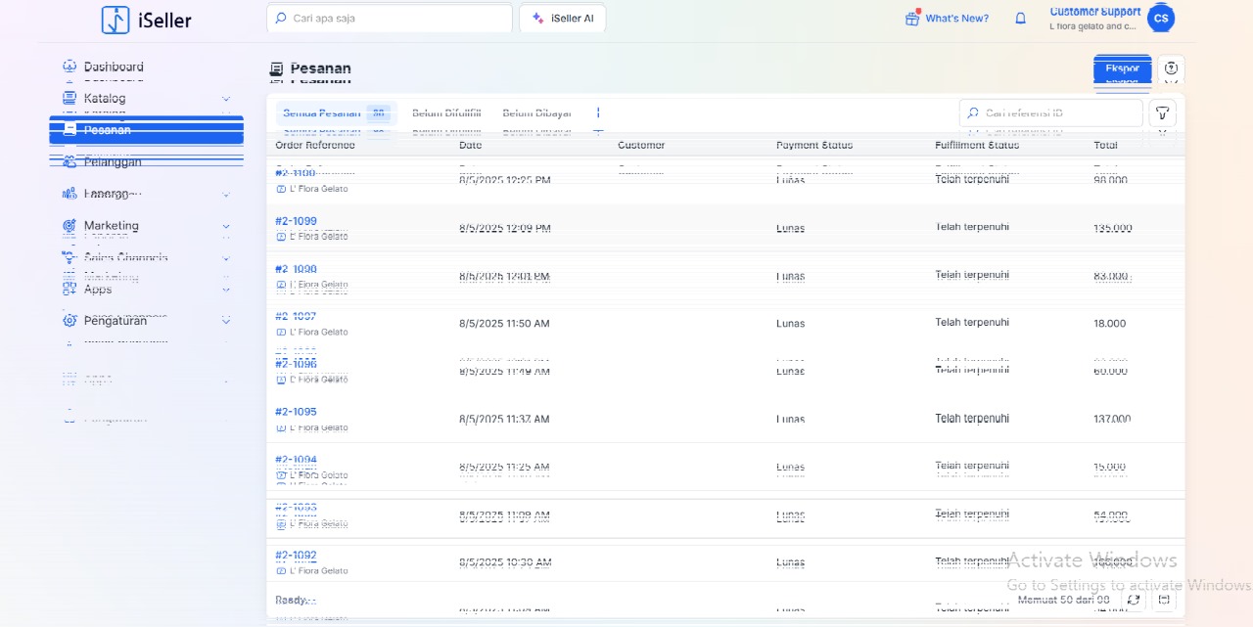Open the notifications bell
This screenshot has height=627, width=1253.
point(1020,19)
